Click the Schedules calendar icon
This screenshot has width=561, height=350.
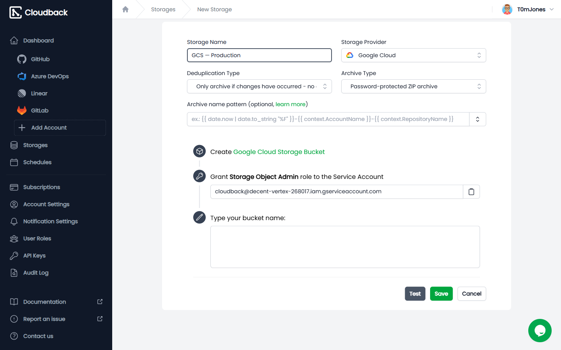14,162
